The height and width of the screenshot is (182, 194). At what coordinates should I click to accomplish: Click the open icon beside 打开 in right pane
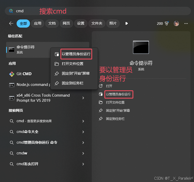coord(101,86)
